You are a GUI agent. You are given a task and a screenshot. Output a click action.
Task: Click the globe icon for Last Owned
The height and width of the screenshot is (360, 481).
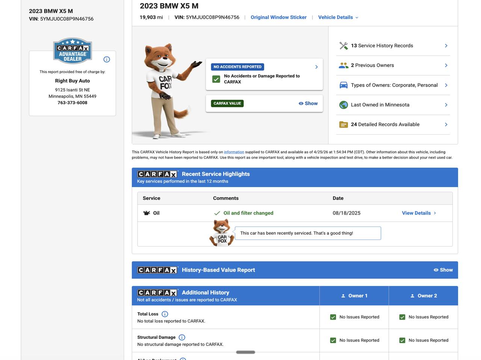[343, 105]
